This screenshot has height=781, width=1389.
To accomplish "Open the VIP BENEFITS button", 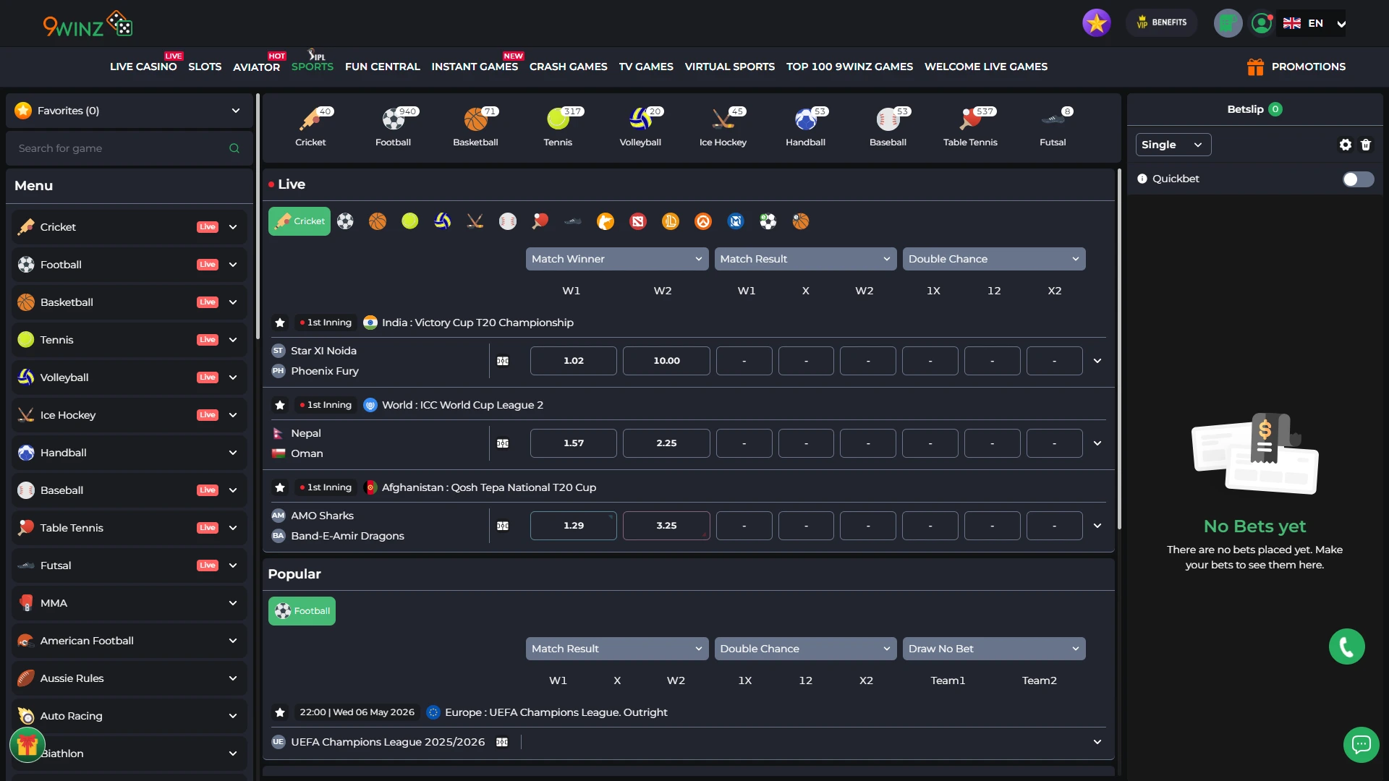I will tap(1161, 22).
